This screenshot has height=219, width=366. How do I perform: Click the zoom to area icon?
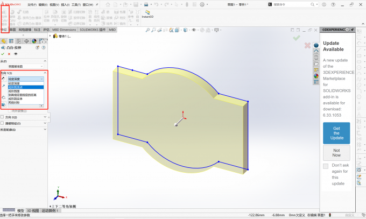pyautogui.click(x=153, y=30)
